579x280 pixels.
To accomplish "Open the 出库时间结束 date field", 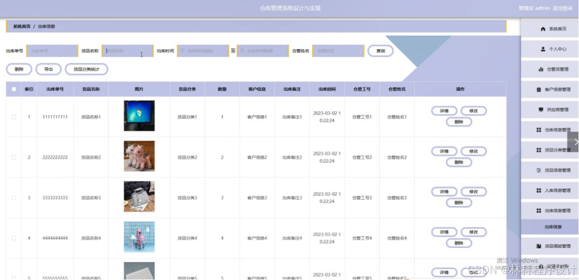I will [x=262, y=51].
